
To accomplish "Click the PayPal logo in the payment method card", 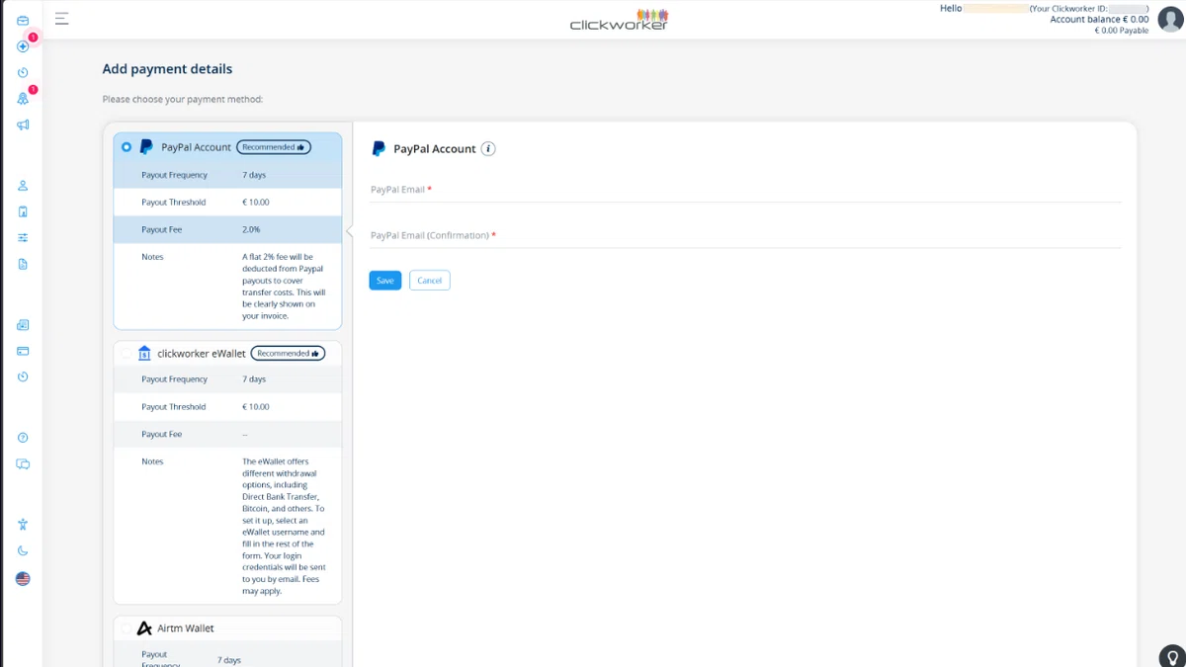I will point(146,147).
